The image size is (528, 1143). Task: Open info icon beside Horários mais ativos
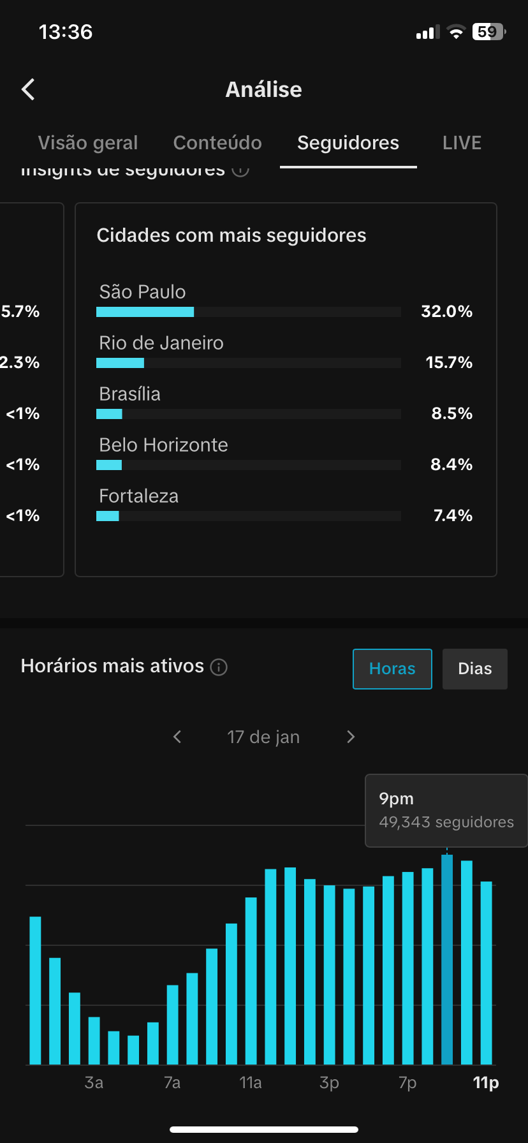pyautogui.click(x=219, y=667)
